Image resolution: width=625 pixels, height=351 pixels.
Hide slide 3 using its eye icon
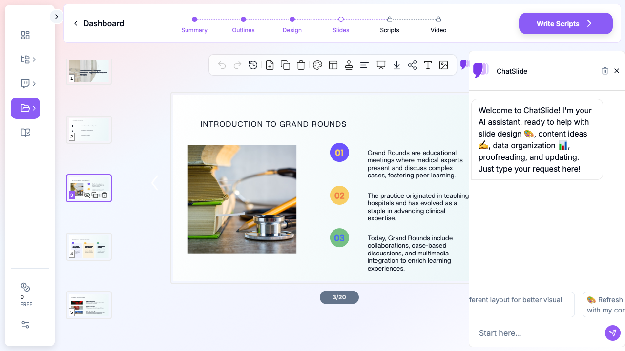tap(87, 195)
